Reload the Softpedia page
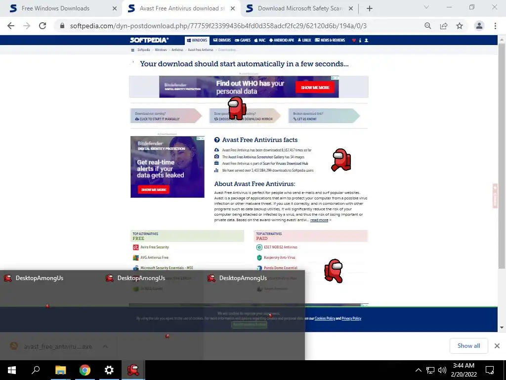The width and height of the screenshot is (506, 380). (42, 26)
